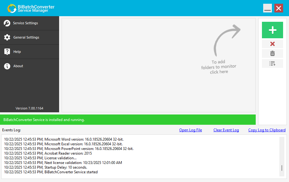Click the question mark Help icon
The height and width of the screenshot is (182, 289).
pos(7,52)
